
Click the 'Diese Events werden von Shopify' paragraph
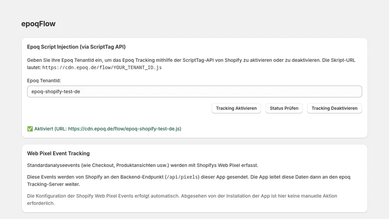pos(189,181)
